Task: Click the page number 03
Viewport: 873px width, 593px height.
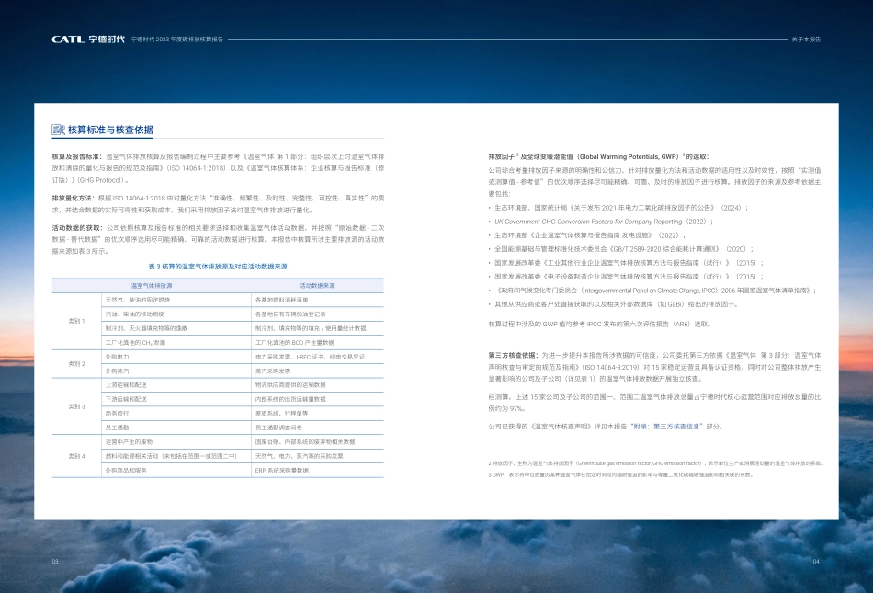Action: coord(55,561)
